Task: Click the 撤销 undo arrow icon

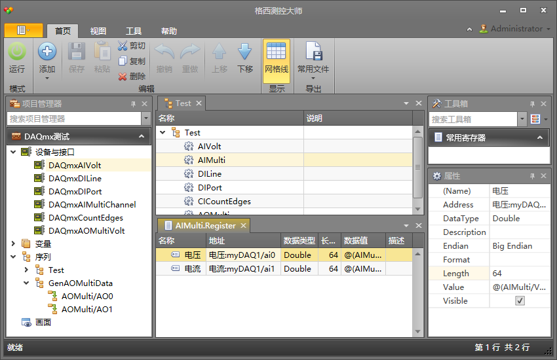Action: [164, 52]
